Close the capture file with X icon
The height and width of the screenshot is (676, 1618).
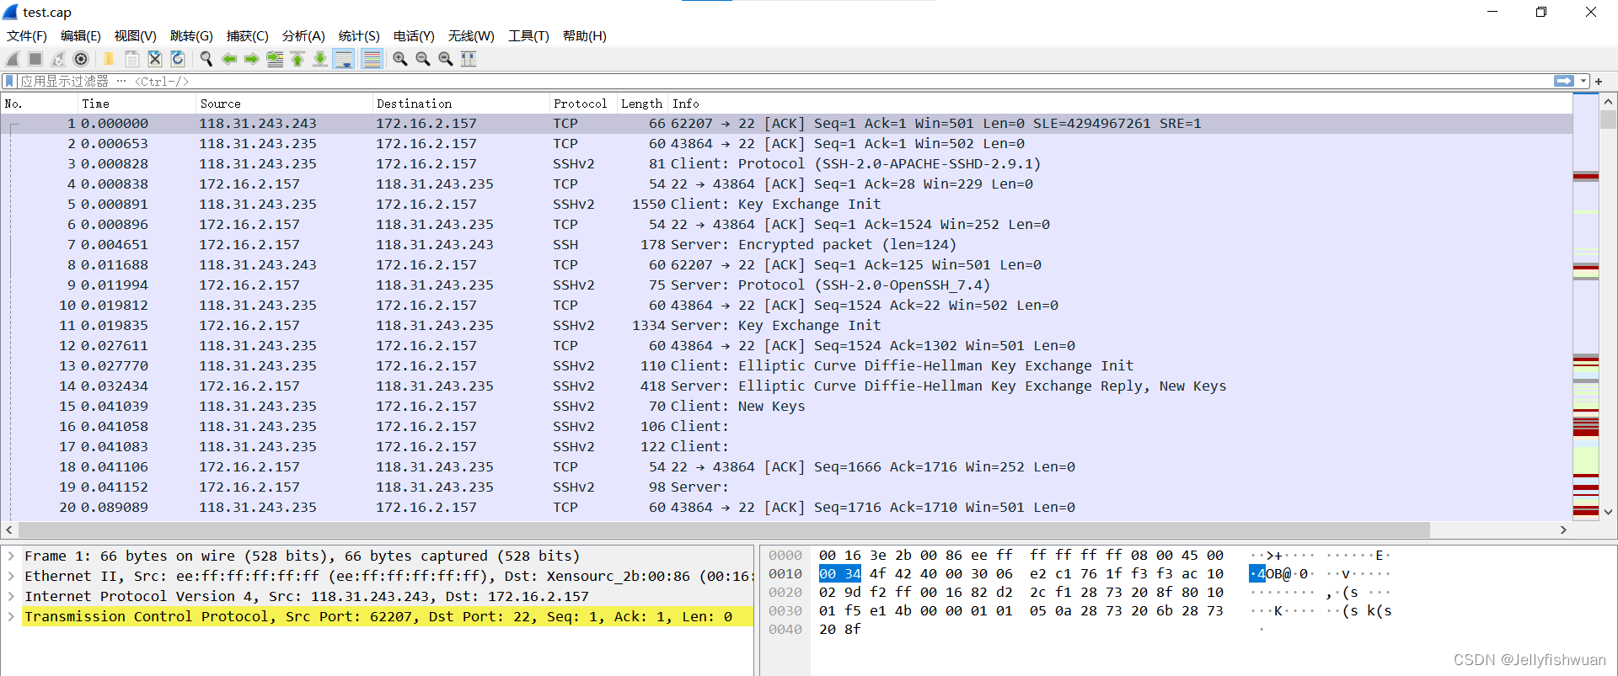coord(155,59)
